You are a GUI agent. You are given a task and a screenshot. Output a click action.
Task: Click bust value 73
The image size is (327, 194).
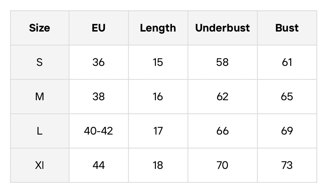coord(287,166)
